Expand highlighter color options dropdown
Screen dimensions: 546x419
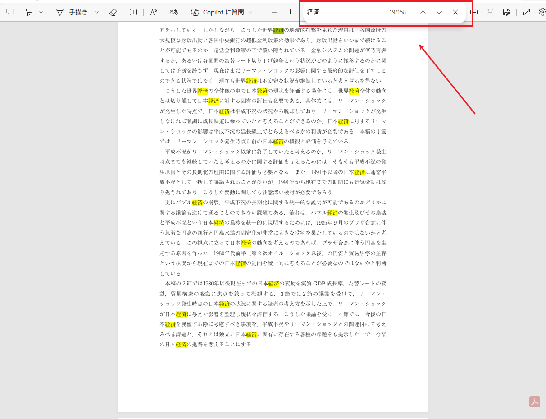pyautogui.click(x=41, y=12)
